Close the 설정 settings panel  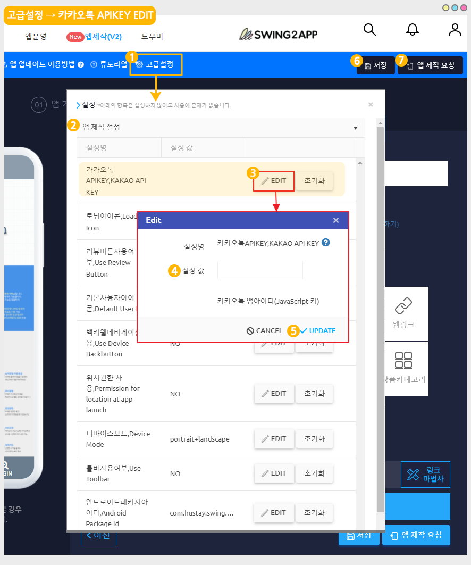click(371, 105)
